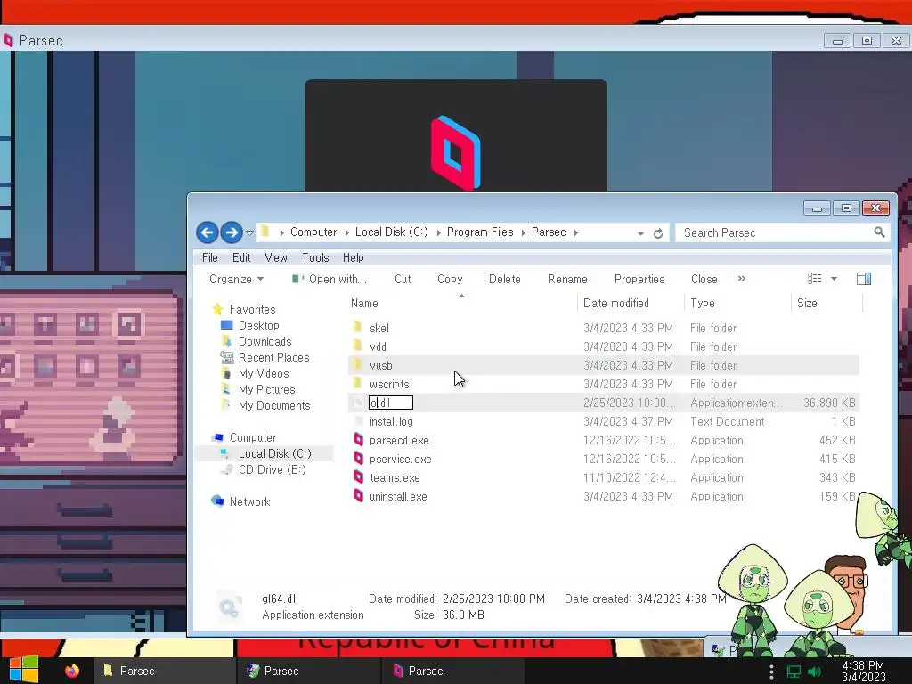The image size is (912, 684).
Task: Select Desktop in Favorites
Action: 258,325
